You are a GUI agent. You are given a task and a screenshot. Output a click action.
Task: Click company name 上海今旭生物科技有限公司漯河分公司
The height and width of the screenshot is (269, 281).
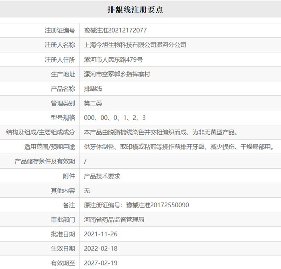(135, 45)
